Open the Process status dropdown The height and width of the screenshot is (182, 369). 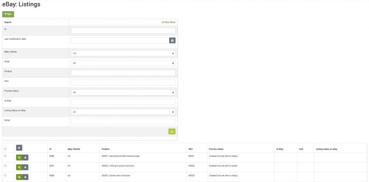click(123, 93)
